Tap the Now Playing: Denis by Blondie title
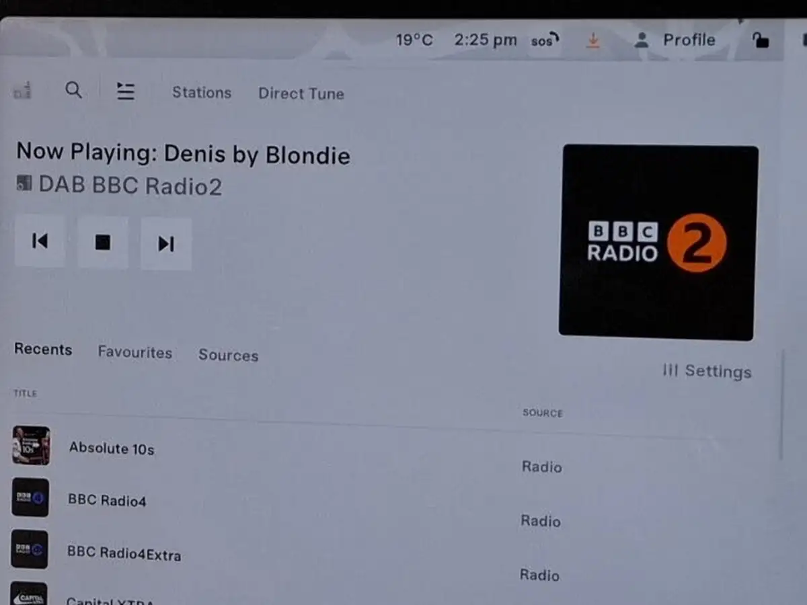 click(x=183, y=154)
